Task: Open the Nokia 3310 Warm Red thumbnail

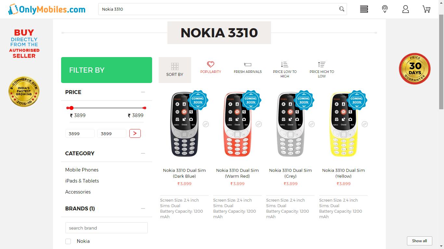Action: (x=237, y=125)
